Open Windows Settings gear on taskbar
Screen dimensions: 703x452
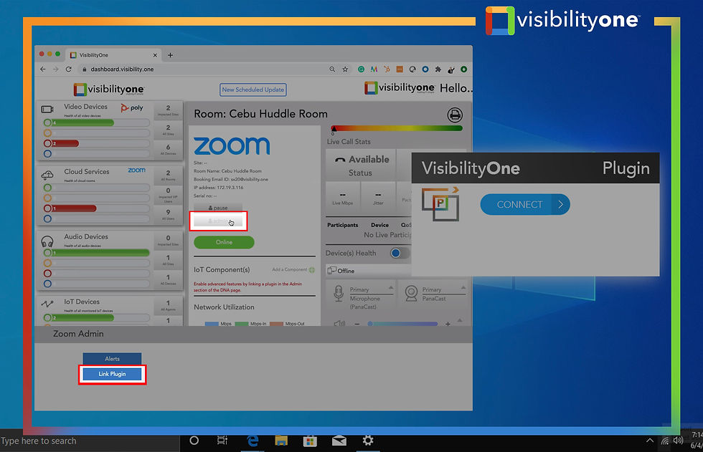[368, 441]
